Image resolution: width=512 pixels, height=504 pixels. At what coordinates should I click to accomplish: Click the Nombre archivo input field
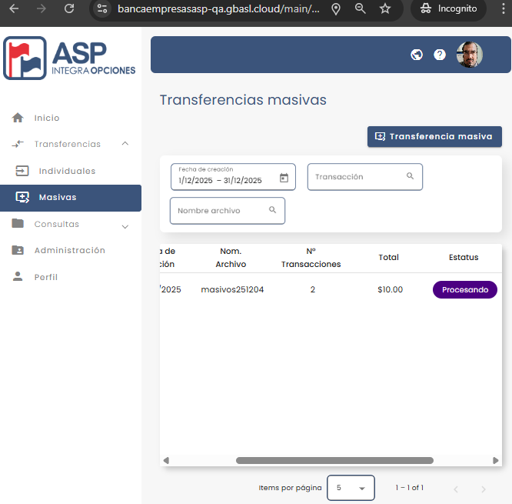coord(219,211)
